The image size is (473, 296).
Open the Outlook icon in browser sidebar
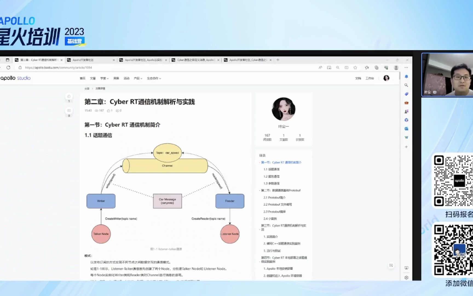pyautogui.click(x=406, y=129)
